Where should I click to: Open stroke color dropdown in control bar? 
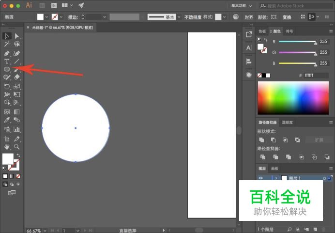[x=61, y=17]
